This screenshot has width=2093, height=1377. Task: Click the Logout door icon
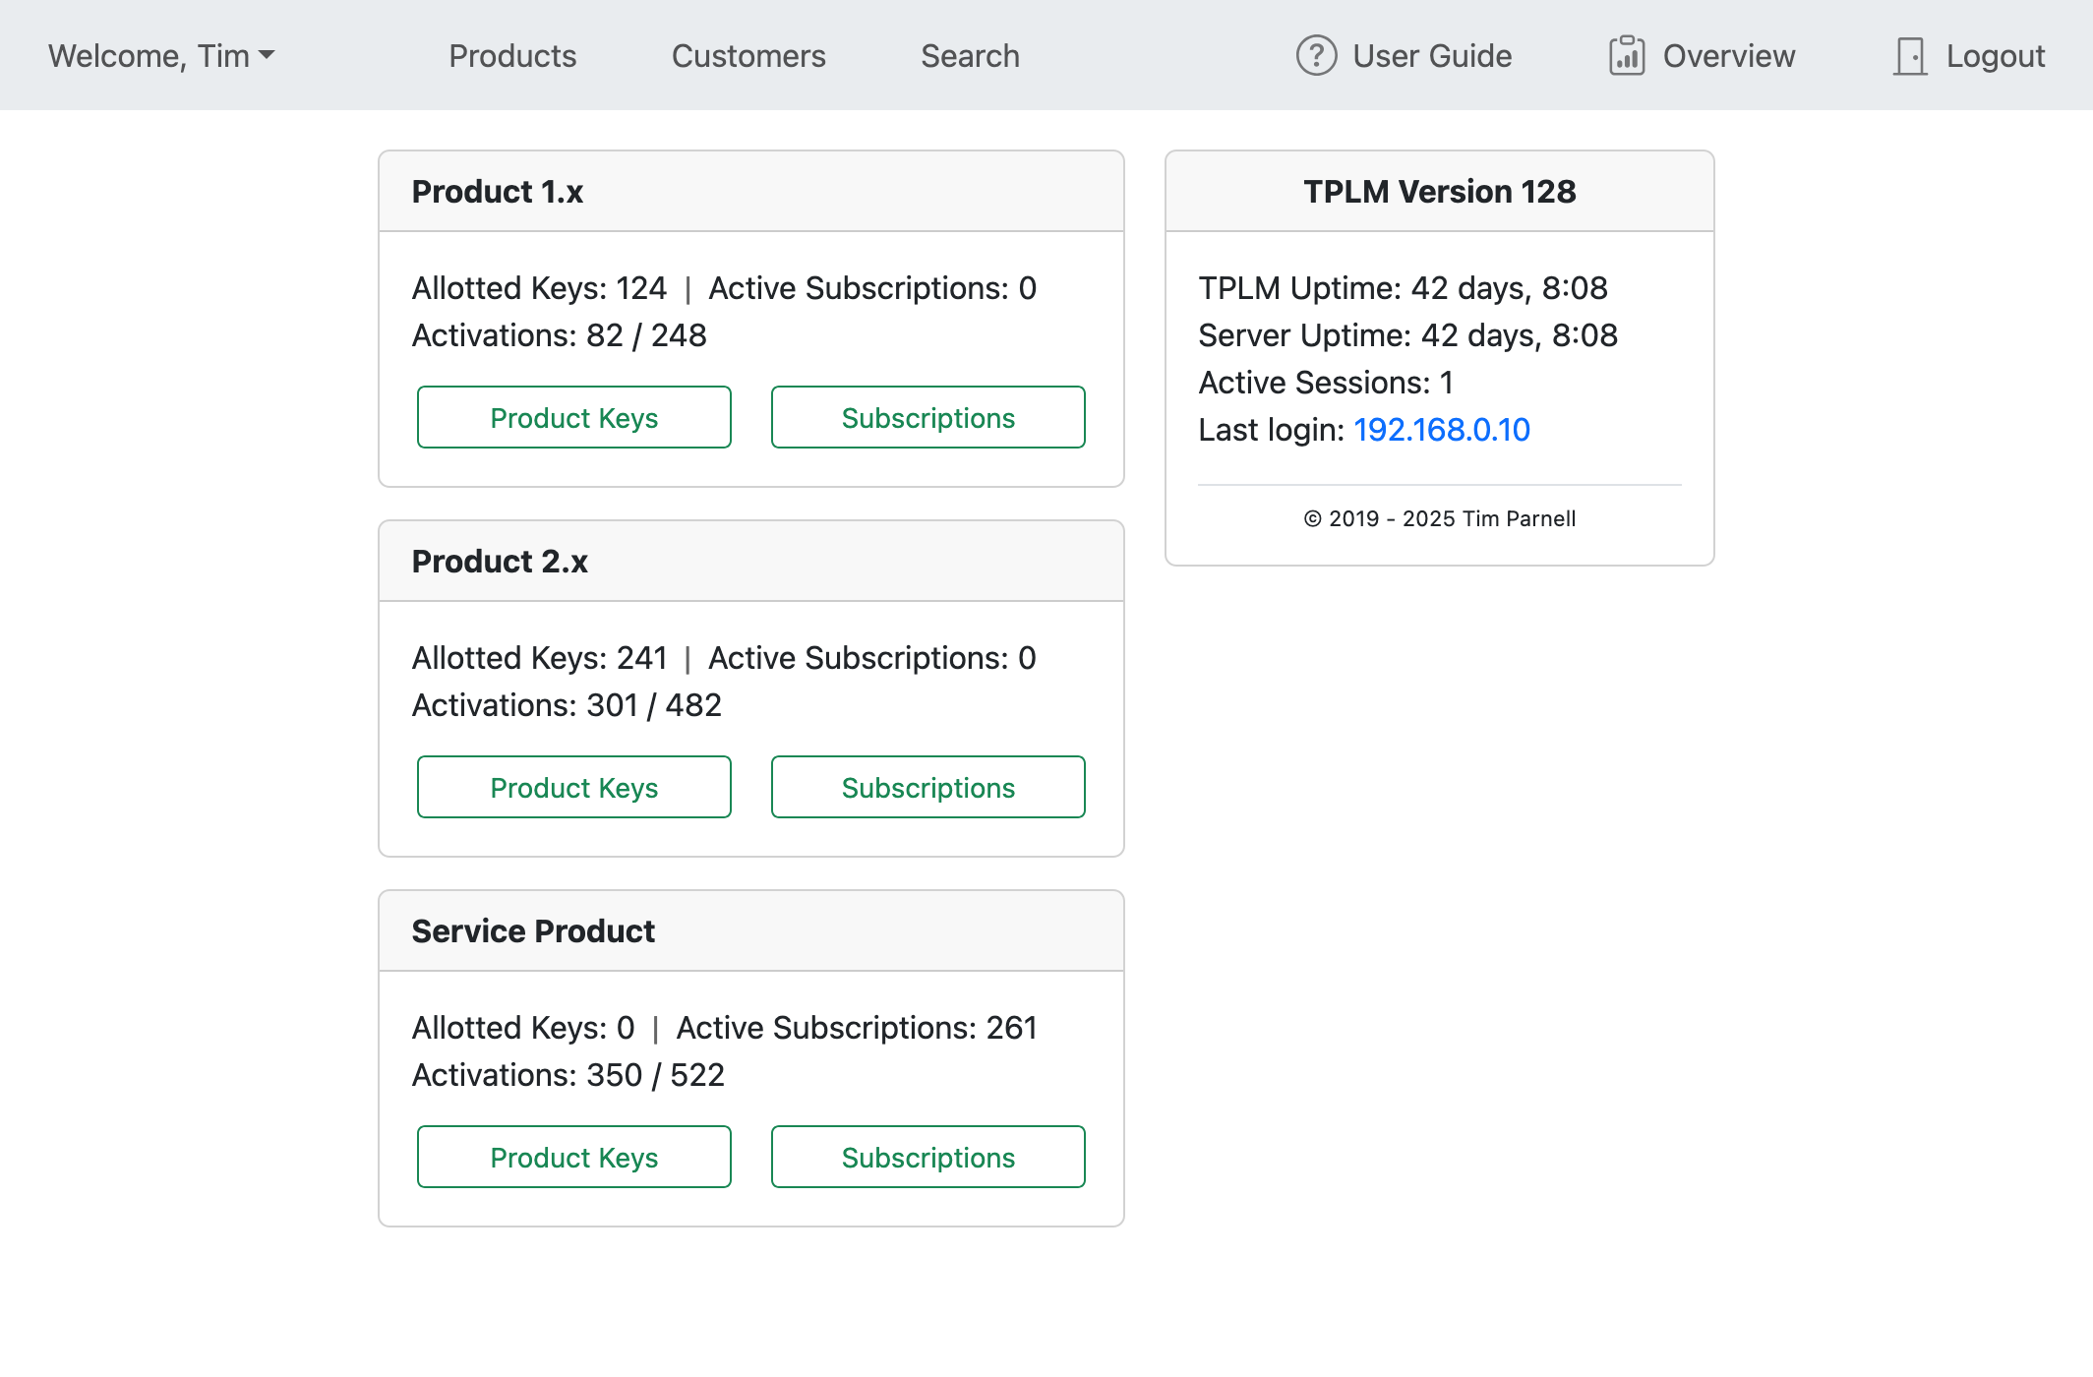coord(1909,56)
